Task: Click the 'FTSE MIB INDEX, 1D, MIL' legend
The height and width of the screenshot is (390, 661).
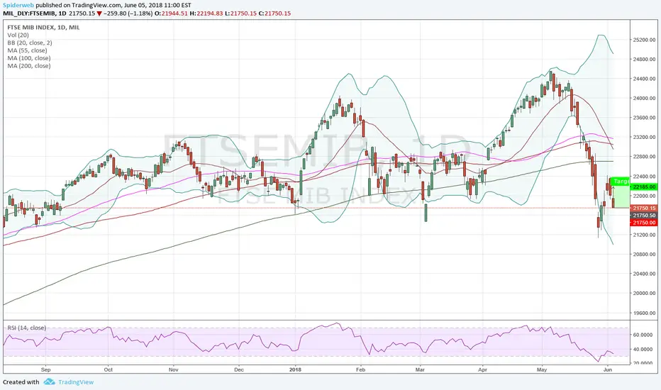Action: (x=43, y=28)
